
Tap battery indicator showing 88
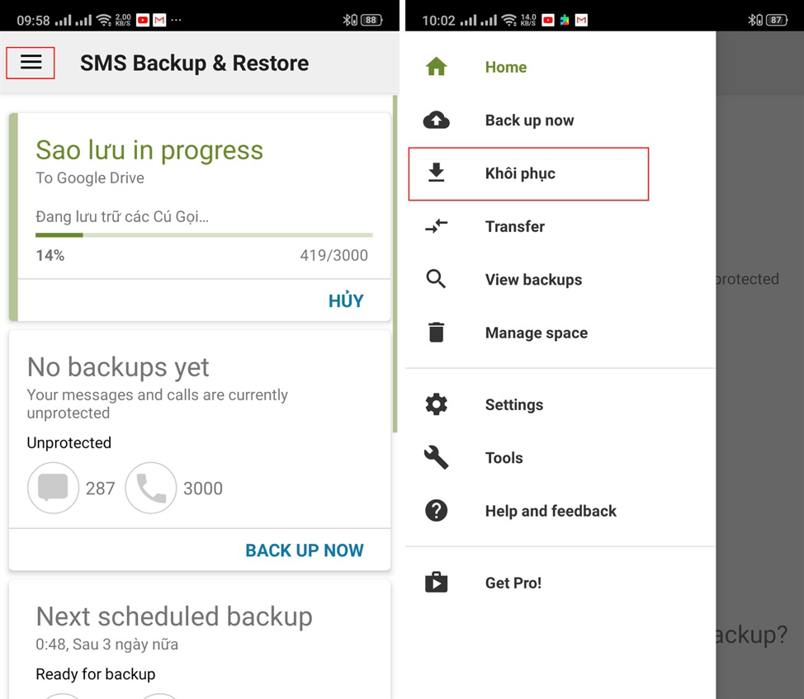click(x=371, y=21)
